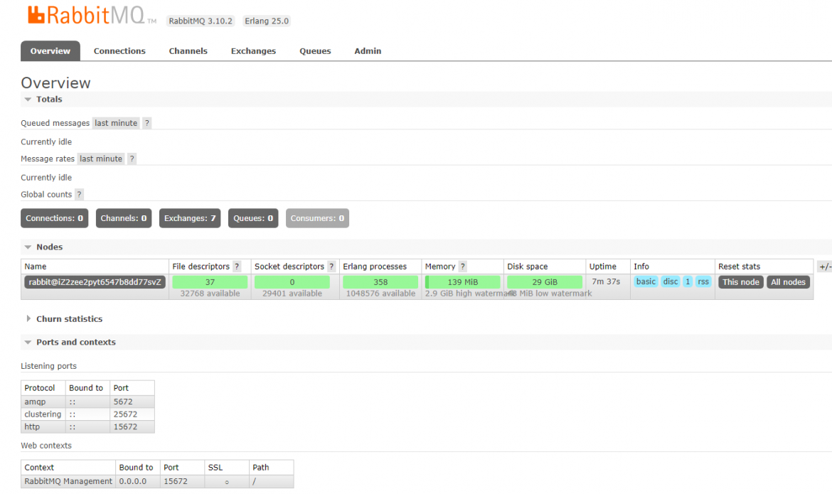
Task: Reset stats for All nodes
Action: point(788,281)
